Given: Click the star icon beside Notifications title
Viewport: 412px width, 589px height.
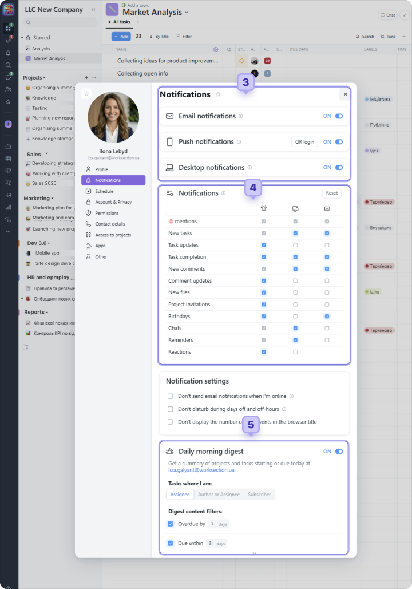Looking at the screenshot, I should pyautogui.click(x=218, y=94).
